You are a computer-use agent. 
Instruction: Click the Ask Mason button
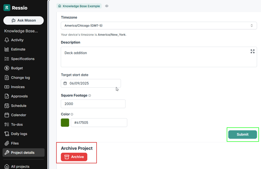click(24, 21)
